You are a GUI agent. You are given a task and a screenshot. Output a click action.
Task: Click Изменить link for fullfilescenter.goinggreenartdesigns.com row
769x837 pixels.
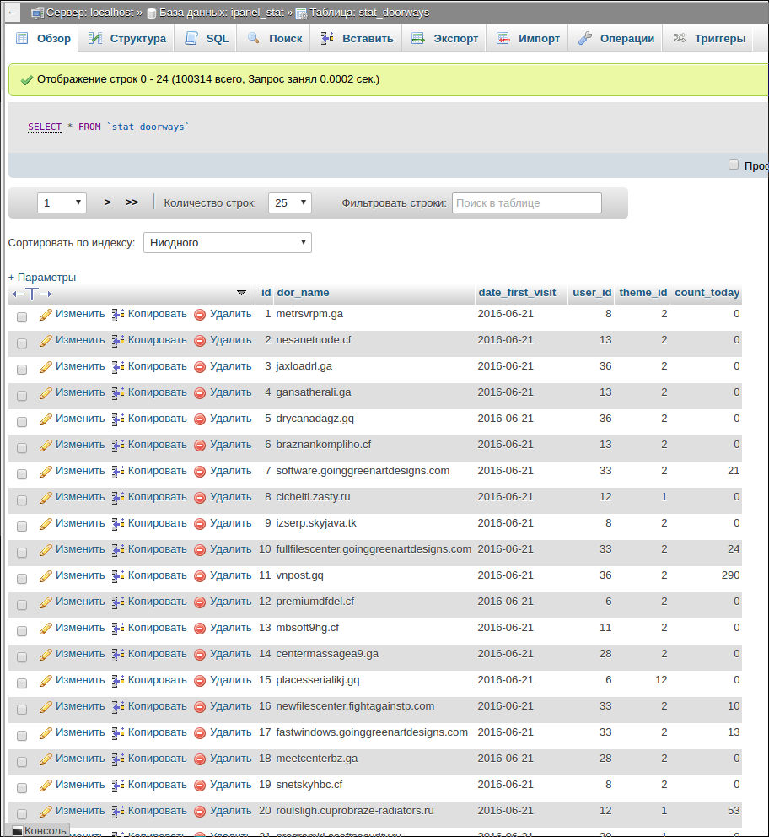coord(81,549)
